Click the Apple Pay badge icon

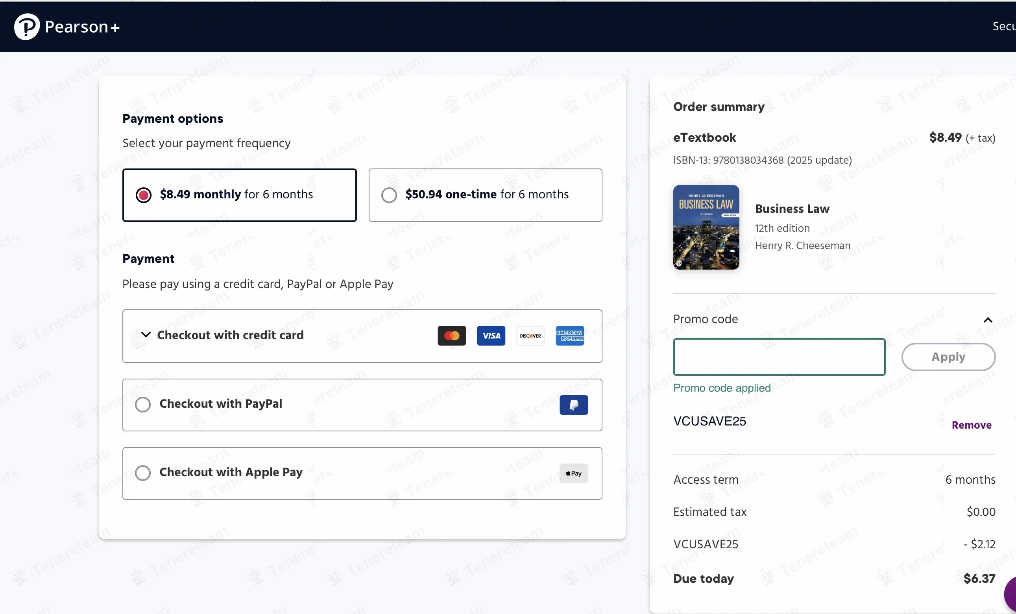573,473
